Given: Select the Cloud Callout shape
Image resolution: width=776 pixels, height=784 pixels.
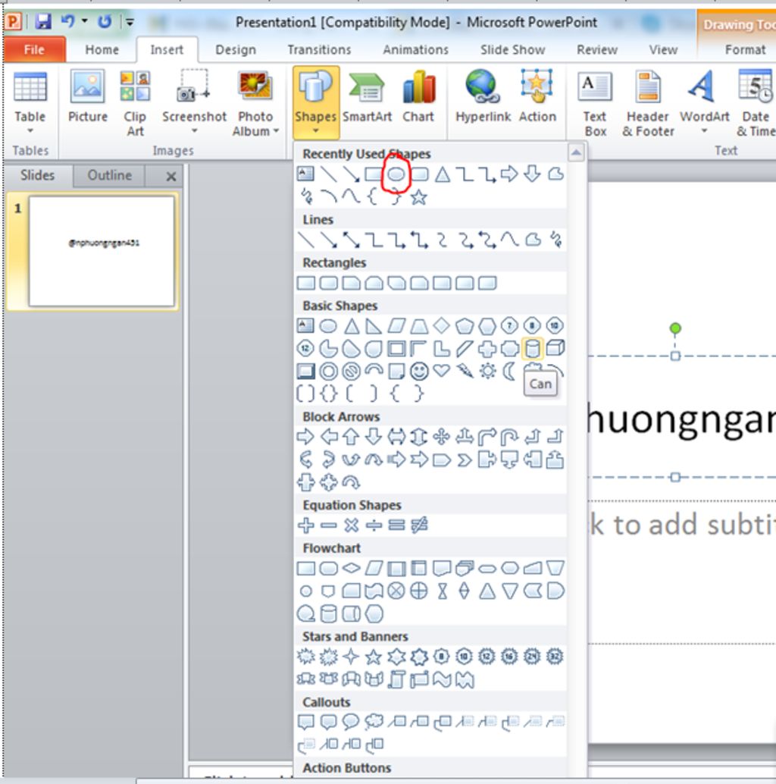Looking at the screenshot, I should 374,722.
